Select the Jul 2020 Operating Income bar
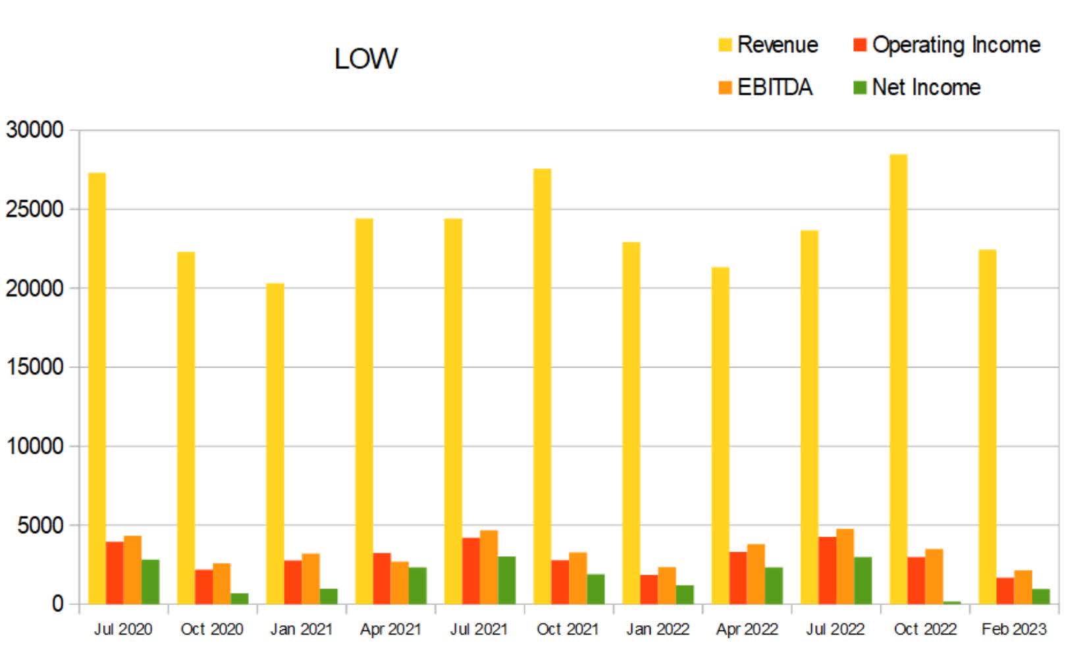 (115, 573)
